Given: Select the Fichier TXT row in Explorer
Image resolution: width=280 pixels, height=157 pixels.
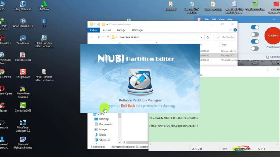Looking at the screenshot, I should point(219,55).
